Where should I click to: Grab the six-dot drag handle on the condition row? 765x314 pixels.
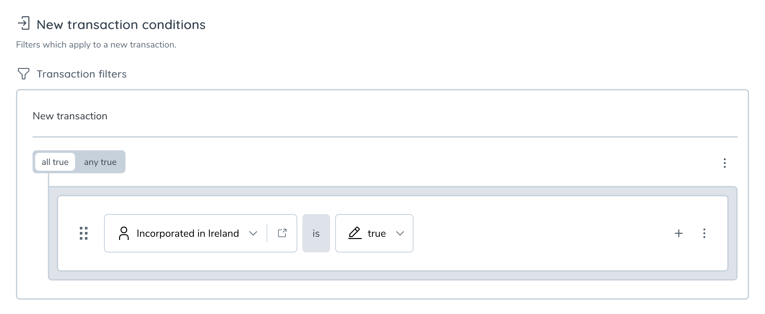click(84, 233)
